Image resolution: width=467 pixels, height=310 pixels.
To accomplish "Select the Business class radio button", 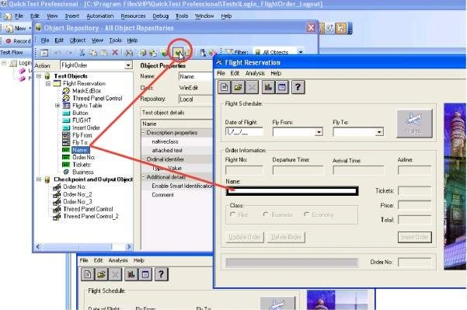I will click(x=266, y=214).
